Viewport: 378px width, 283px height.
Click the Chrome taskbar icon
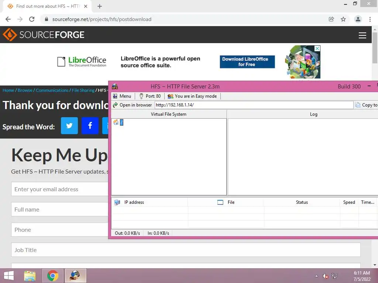(53, 276)
